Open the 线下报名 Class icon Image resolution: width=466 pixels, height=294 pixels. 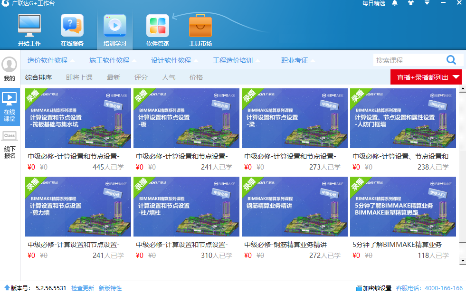click(10, 136)
